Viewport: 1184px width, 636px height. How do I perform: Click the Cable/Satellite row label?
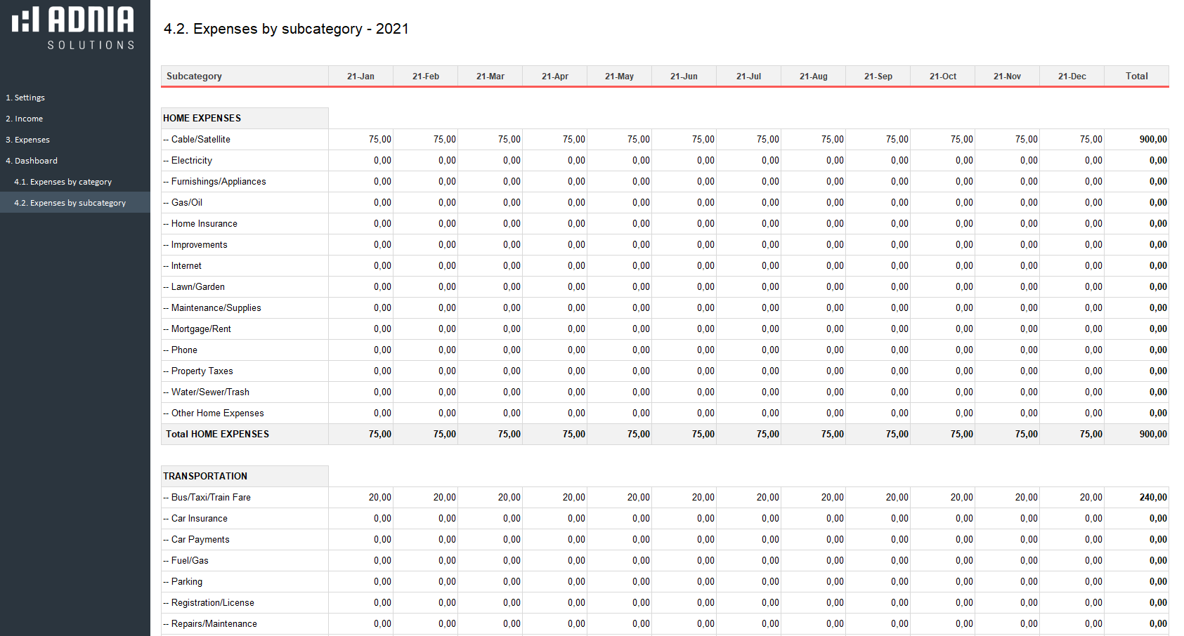click(x=200, y=139)
